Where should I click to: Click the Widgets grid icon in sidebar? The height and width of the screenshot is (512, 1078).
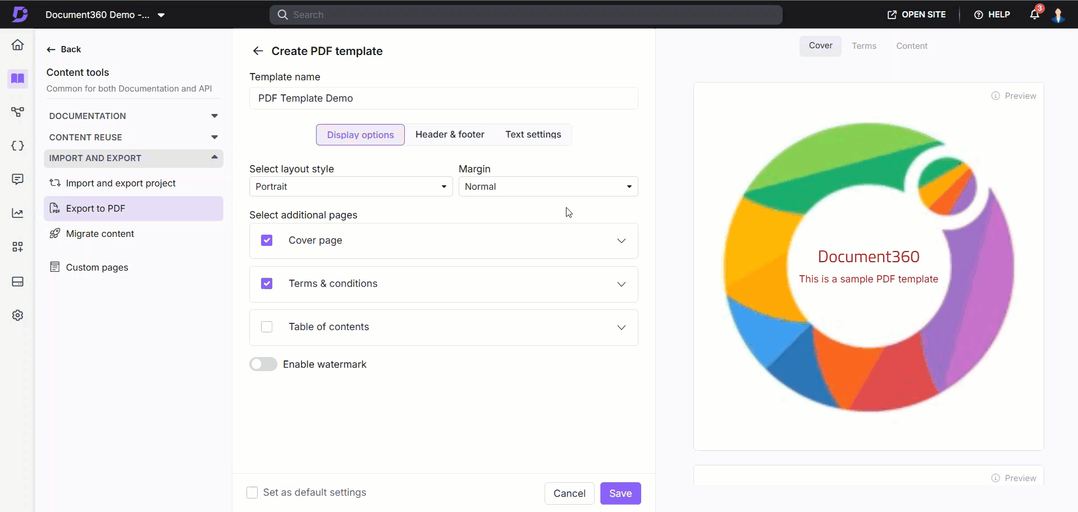click(x=18, y=247)
